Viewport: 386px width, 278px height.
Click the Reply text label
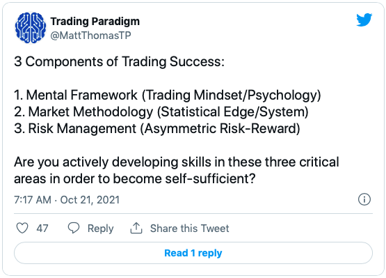100,229
